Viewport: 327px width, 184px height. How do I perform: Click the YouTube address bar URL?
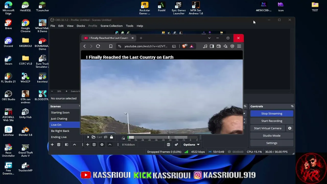[146, 46]
